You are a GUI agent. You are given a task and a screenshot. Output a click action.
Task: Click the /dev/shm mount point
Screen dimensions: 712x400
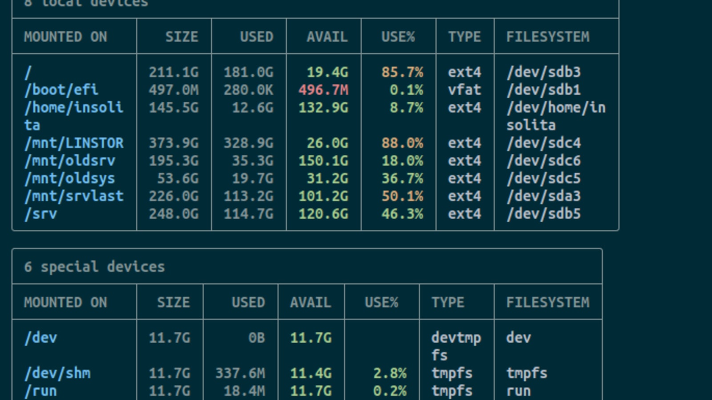coord(57,373)
